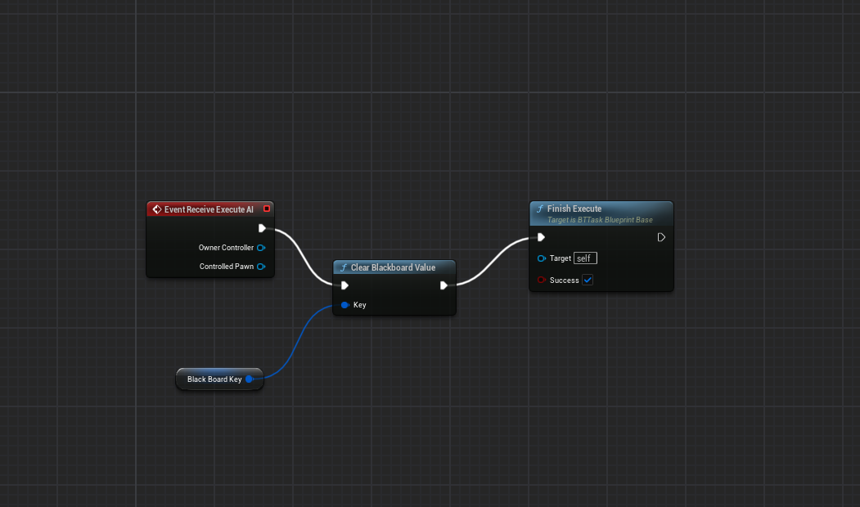The image size is (860, 507).
Task: Click the event icon on Event Receive Execute AI
Action: [156, 209]
